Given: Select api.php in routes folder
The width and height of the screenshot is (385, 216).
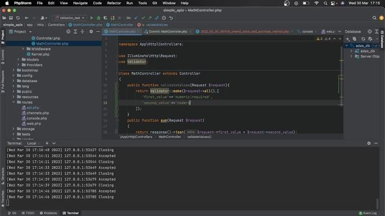Looking at the screenshot, I should pos(32,107).
